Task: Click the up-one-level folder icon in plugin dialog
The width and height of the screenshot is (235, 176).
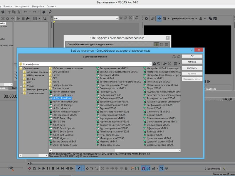Action: pos(154,64)
